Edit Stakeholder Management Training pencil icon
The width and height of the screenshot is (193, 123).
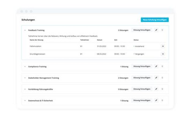coord(156,78)
